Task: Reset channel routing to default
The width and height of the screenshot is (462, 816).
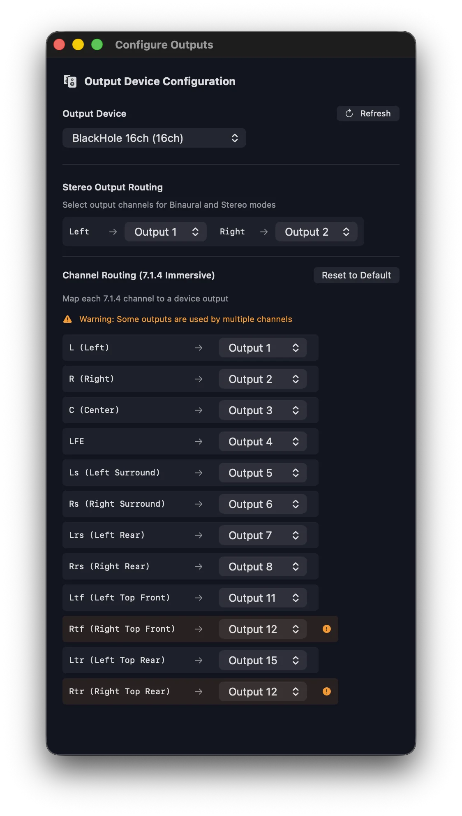Action: point(356,275)
